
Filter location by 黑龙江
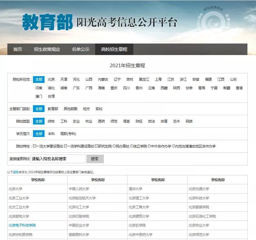tap(144, 79)
